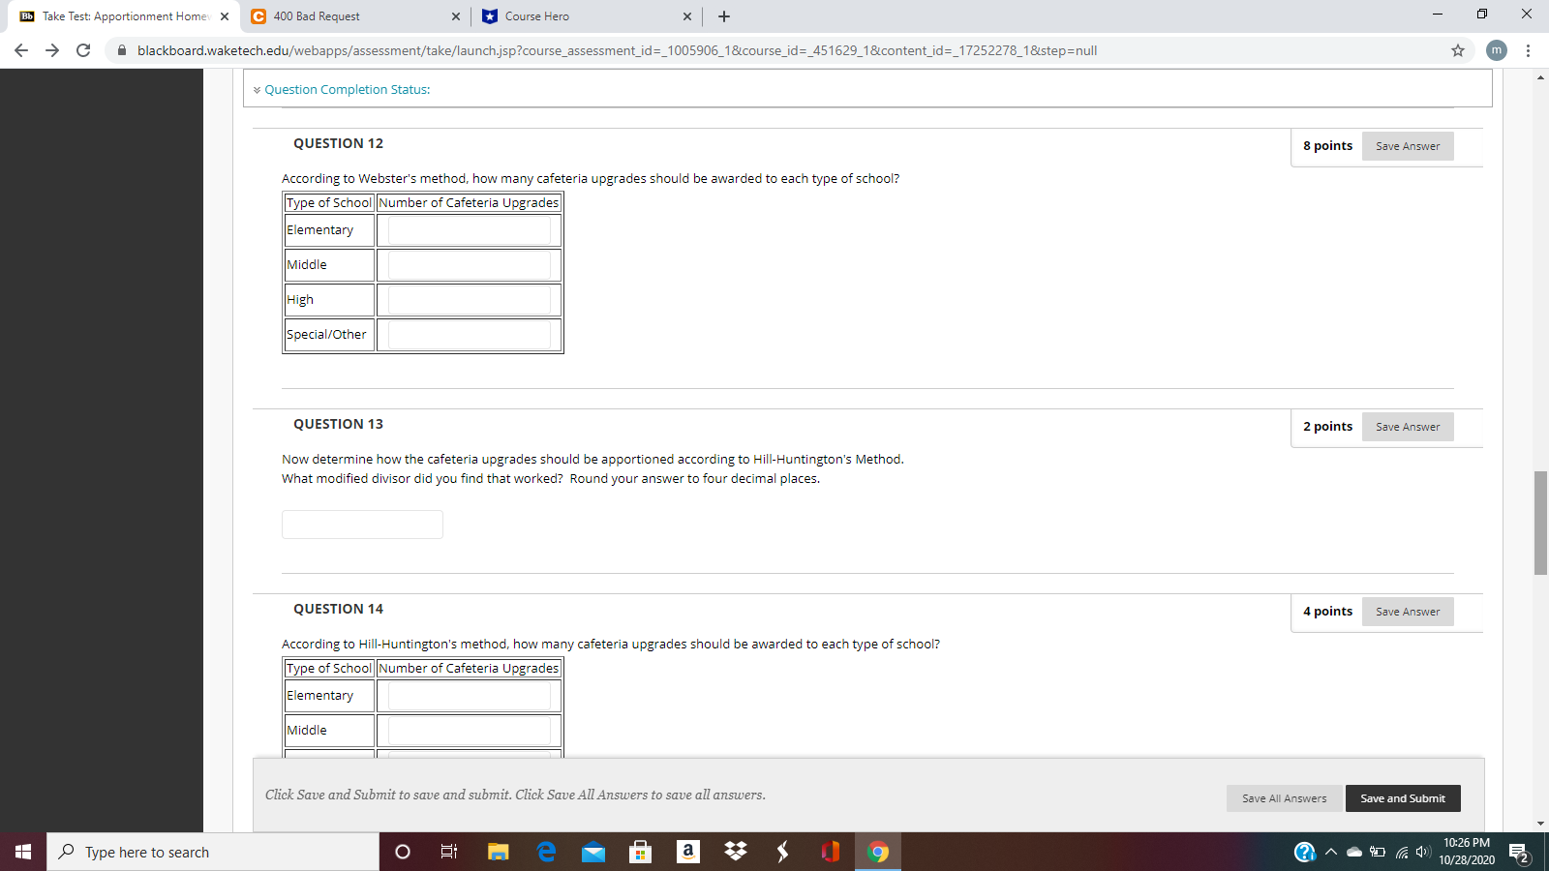Click the browser back navigation arrow
This screenshot has height=871, width=1549.
coord(20,50)
